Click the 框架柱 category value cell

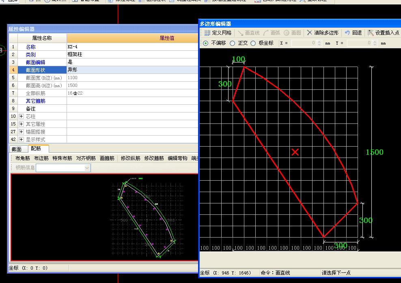pyautogui.click(x=132, y=54)
